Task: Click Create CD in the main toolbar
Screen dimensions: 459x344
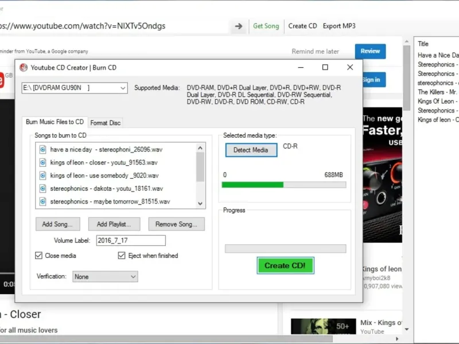Action: pos(303,26)
